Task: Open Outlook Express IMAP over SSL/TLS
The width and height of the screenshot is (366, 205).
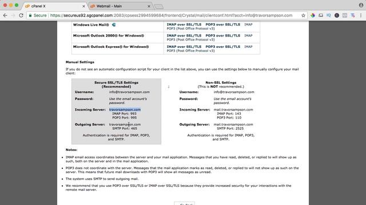Action: pos(184,47)
